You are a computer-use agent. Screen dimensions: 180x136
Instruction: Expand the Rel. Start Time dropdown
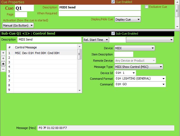[96, 40]
